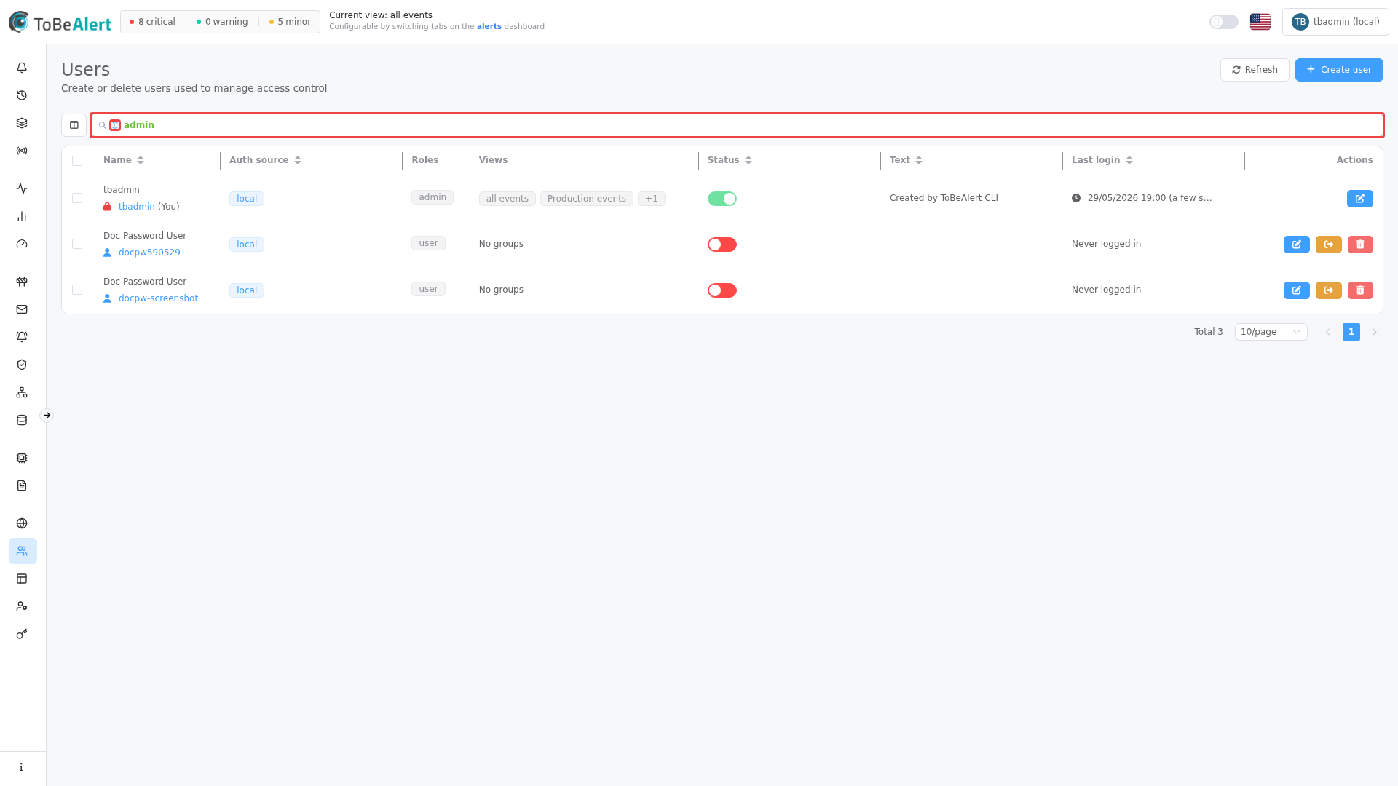The image size is (1398, 786).
Task: Open tbadmin (local) account menu
Action: pyautogui.click(x=1335, y=22)
